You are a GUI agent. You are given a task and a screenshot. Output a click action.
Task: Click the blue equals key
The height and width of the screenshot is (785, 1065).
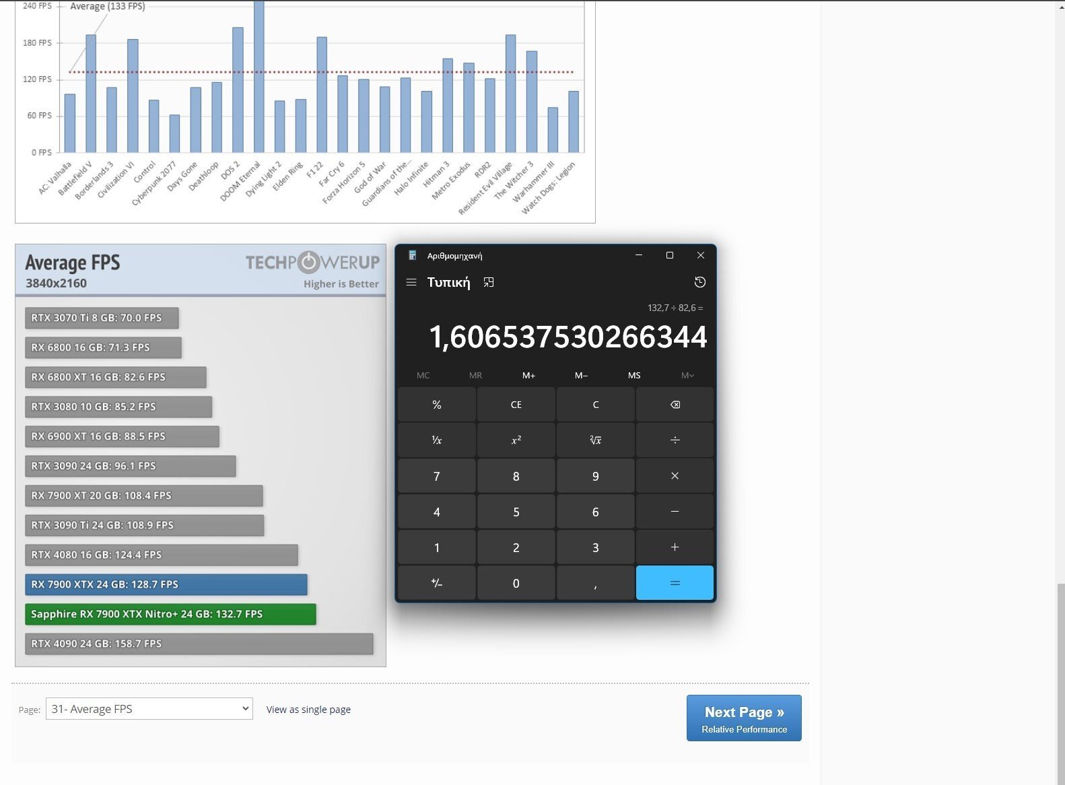(x=675, y=583)
